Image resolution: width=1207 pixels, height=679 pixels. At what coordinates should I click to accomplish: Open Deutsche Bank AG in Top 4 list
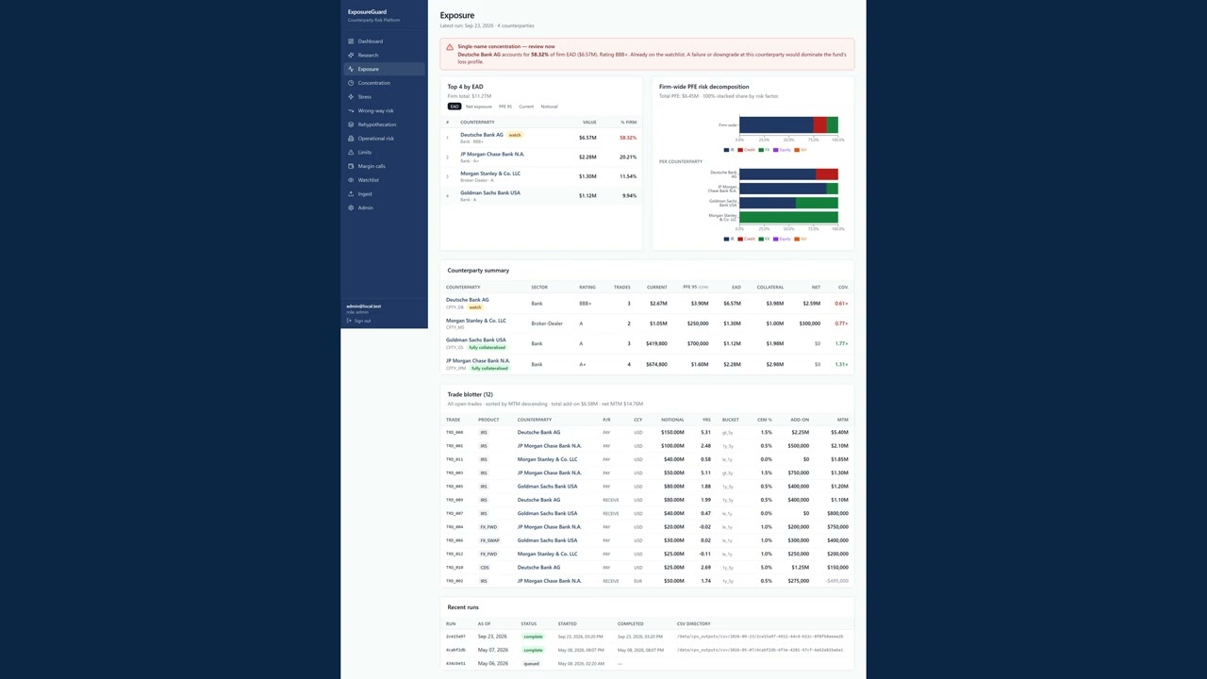pyautogui.click(x=482, y=135)
